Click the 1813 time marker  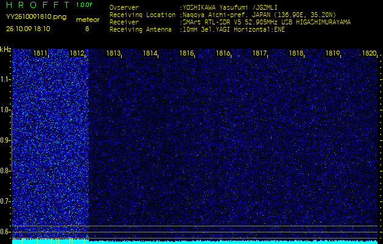(x=113, y=53)
